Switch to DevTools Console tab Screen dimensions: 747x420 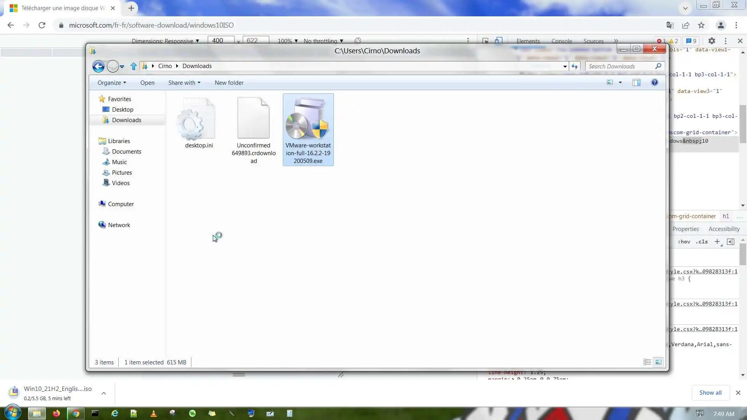click(561, 41)
